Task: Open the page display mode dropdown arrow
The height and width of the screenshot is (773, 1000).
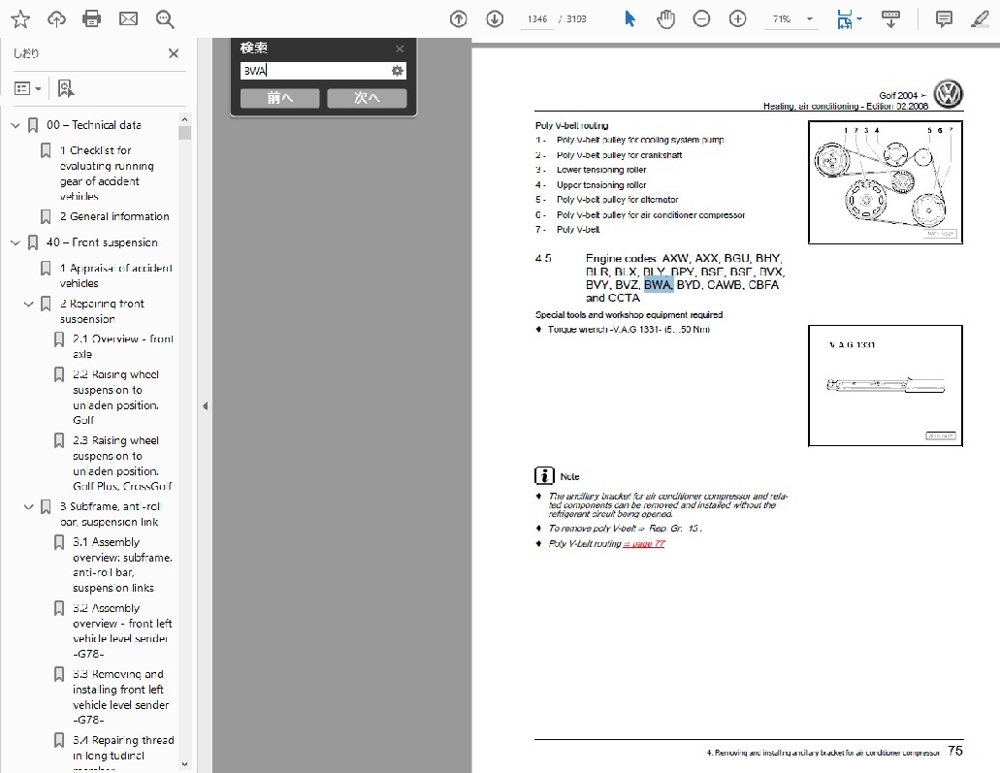Action: (859, 19)
